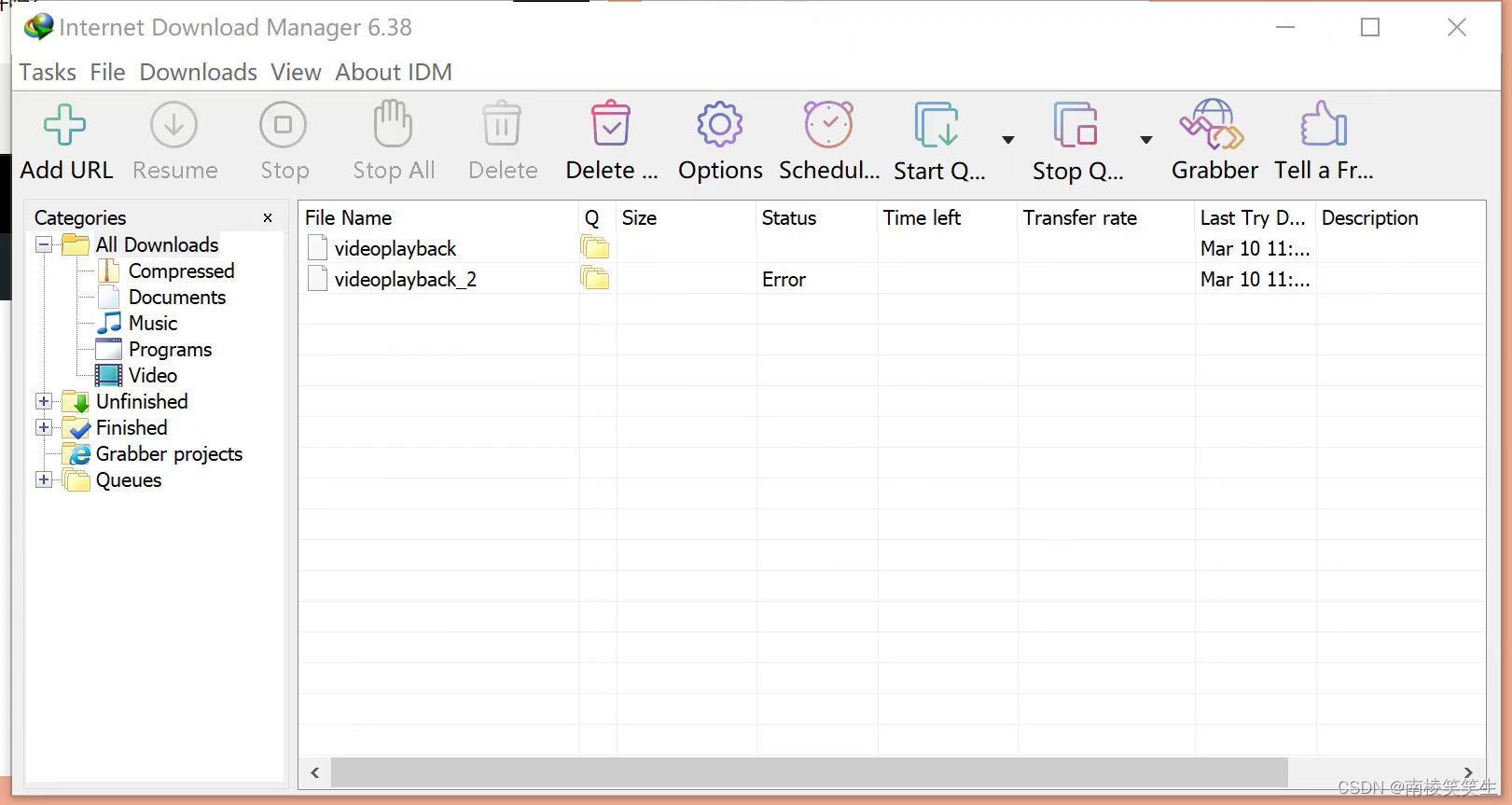Viewport: 1512px width, 805px height.
Task: Open the View menu
Action: [x=296, y=72]
